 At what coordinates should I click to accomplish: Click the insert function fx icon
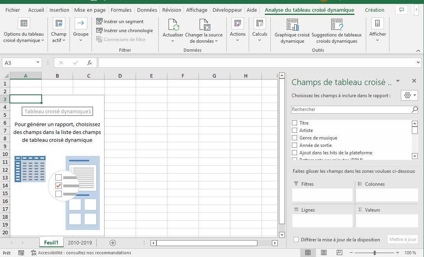coord(90,63)
